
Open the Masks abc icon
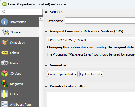pyautogui.click(x=5, y=63)
